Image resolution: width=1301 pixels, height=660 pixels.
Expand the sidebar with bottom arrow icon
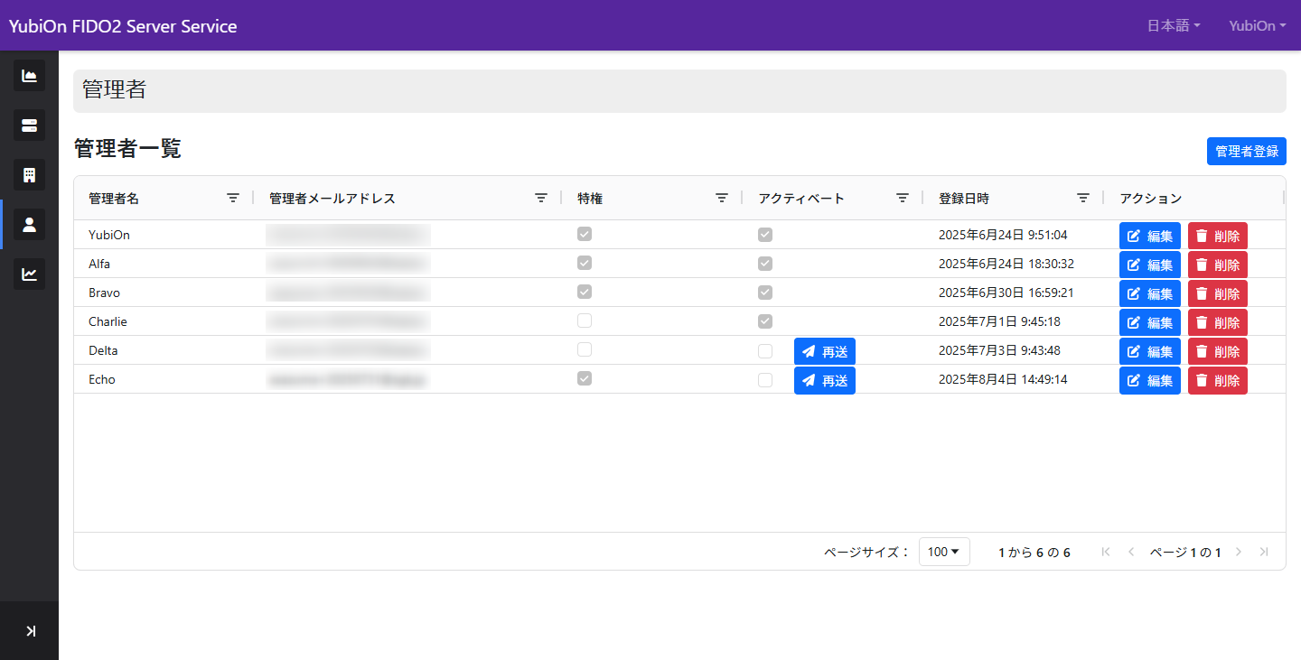31,631
